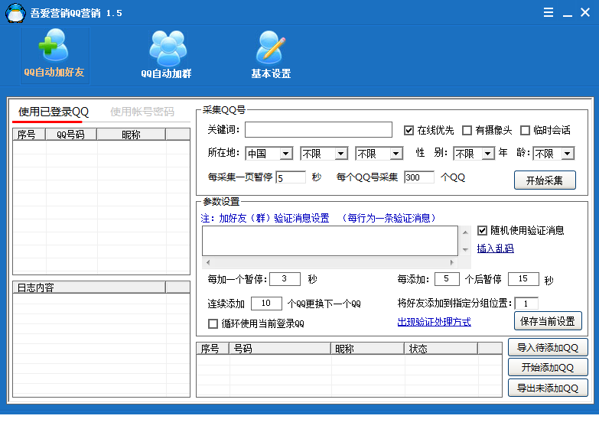The width and height of the screenshot is (599, 432).
Task: Click message box scroll-up arrow
Action: pyautogui.click(x=465, y=232)
